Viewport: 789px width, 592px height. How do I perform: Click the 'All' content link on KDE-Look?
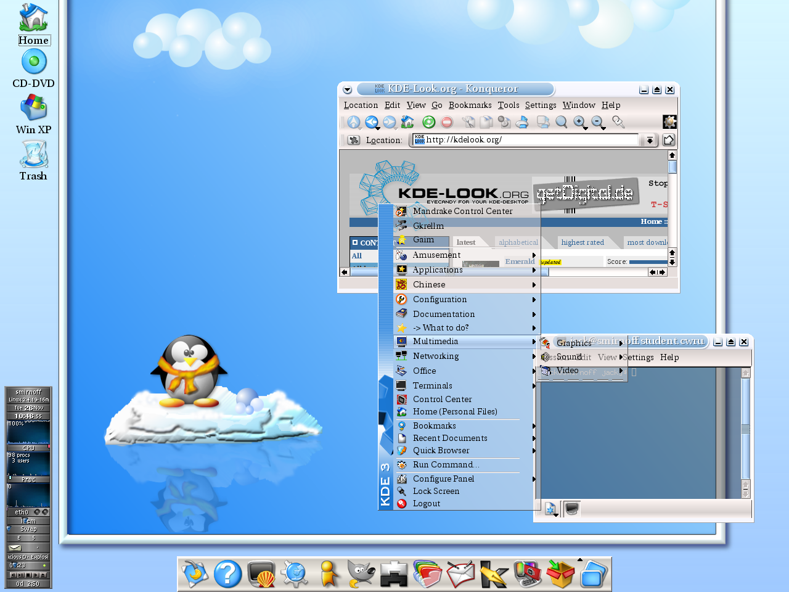tap(357, 256)
